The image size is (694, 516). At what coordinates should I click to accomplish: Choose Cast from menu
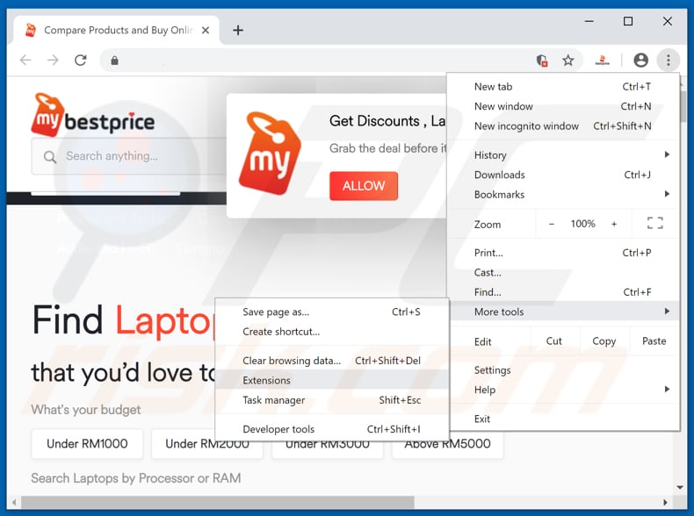click(x=562, y=272)
